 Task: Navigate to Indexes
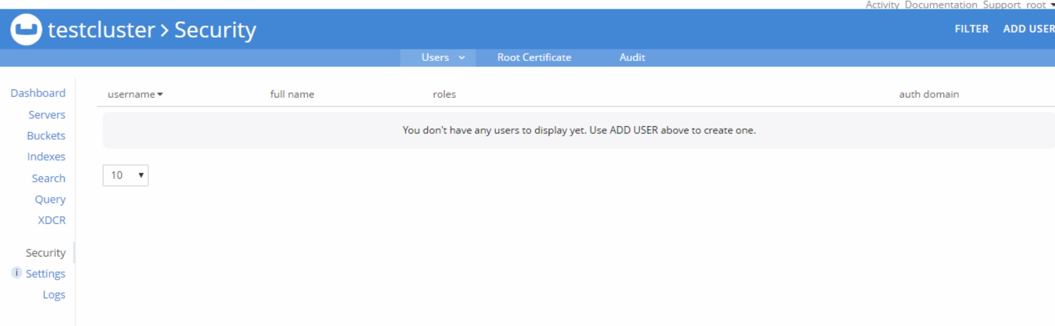(x=46, y=157)
